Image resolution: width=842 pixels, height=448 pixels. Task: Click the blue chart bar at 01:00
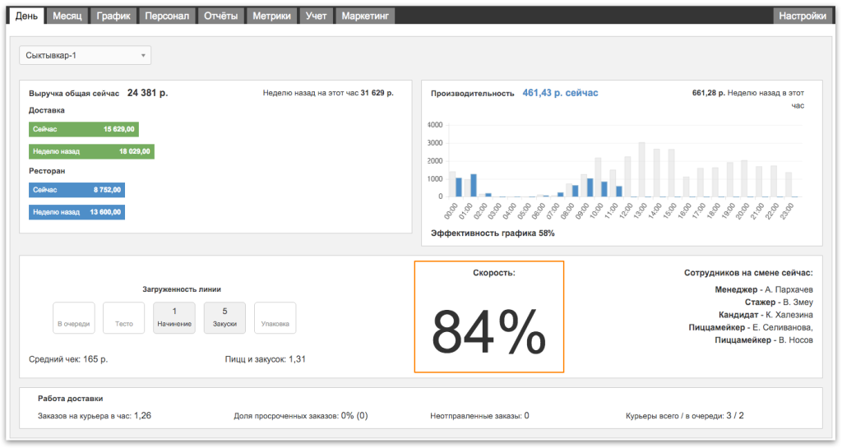pos(474,186)
